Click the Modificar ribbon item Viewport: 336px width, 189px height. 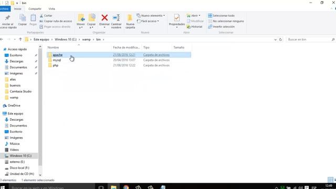(195, 21)
